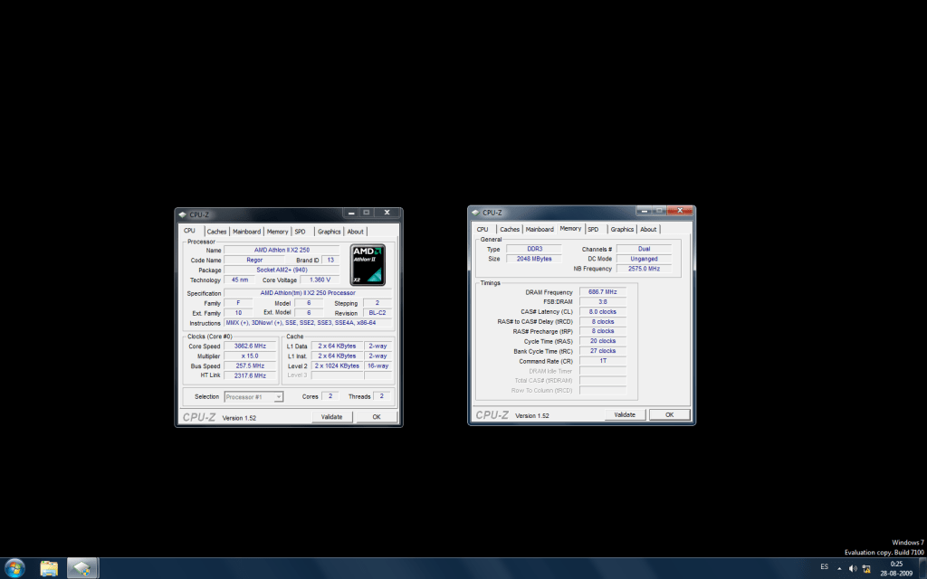The width and height of the screenshot is (927, 579).
Task: Click OK in the Memory CPU-Z window
Action: click(x=670, y=414)
